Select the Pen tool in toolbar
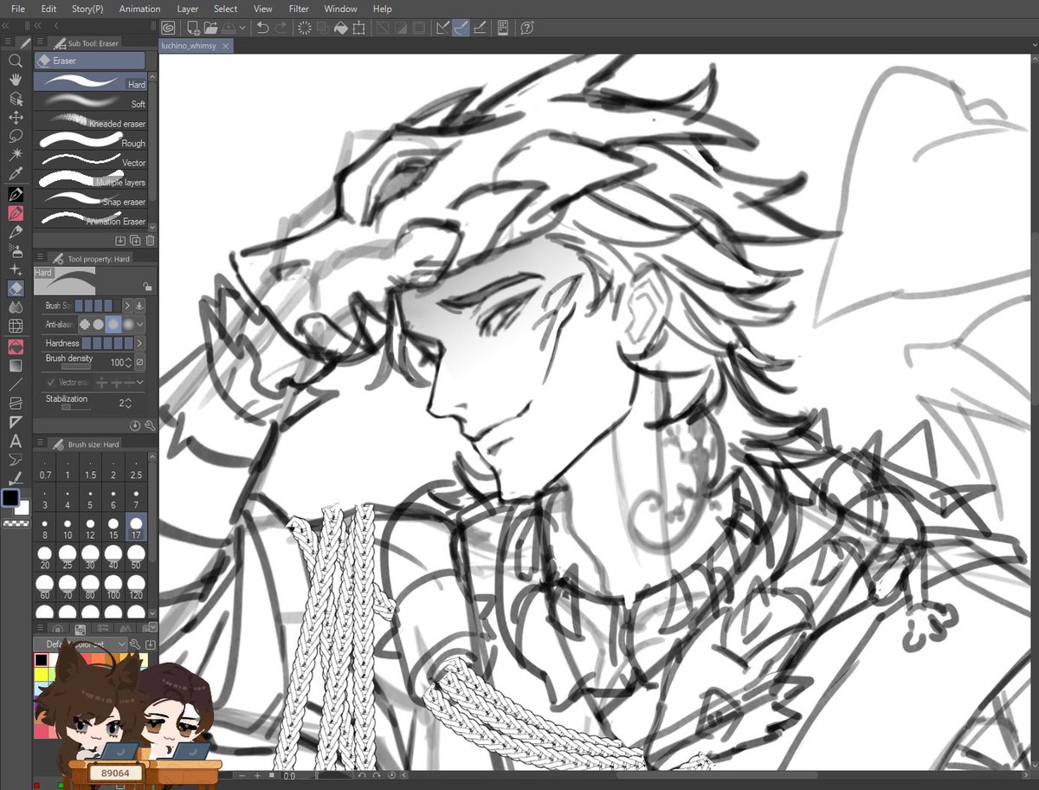Screen dimensions: 1039x790 pyautogui.click(x=15, y=194)
